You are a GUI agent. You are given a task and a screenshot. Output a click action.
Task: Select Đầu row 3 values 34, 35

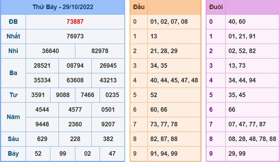159,66
